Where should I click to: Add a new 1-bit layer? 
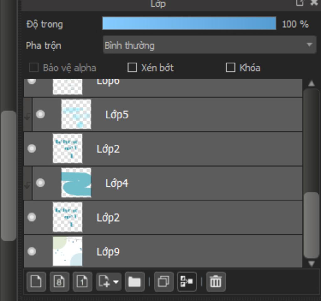point(82,282)
